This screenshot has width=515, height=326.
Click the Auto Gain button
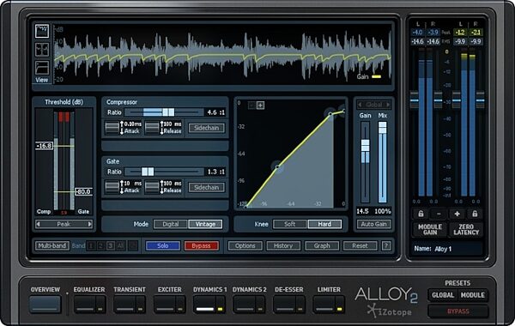coord(373,224)
